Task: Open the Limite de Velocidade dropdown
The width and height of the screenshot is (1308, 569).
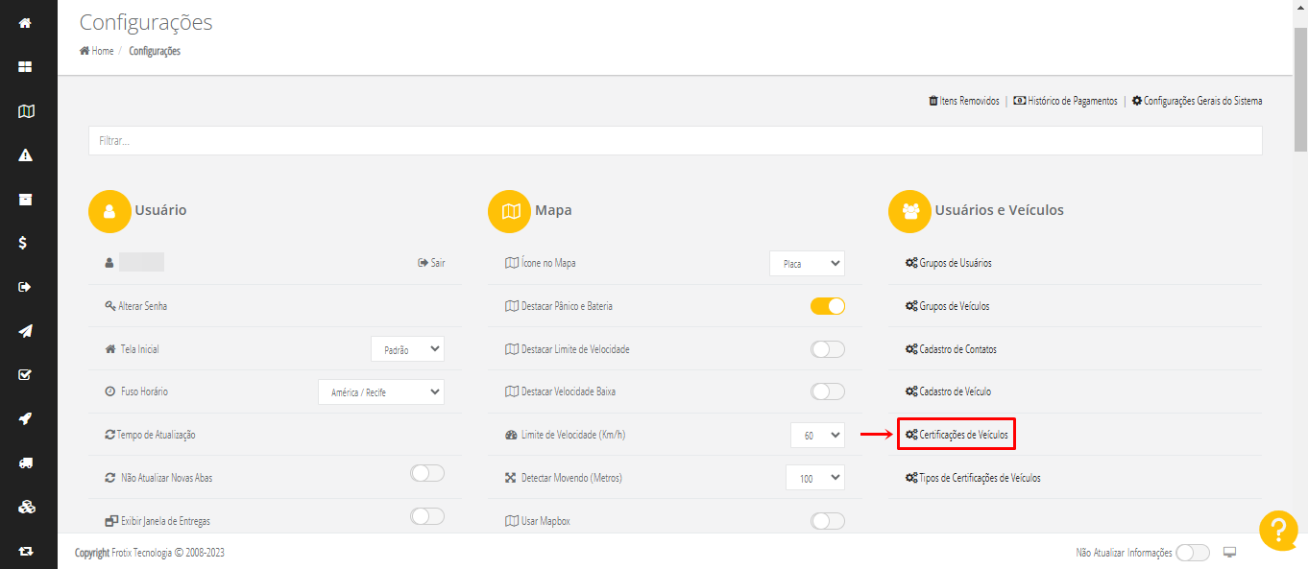Action: [x=816, y=435]
